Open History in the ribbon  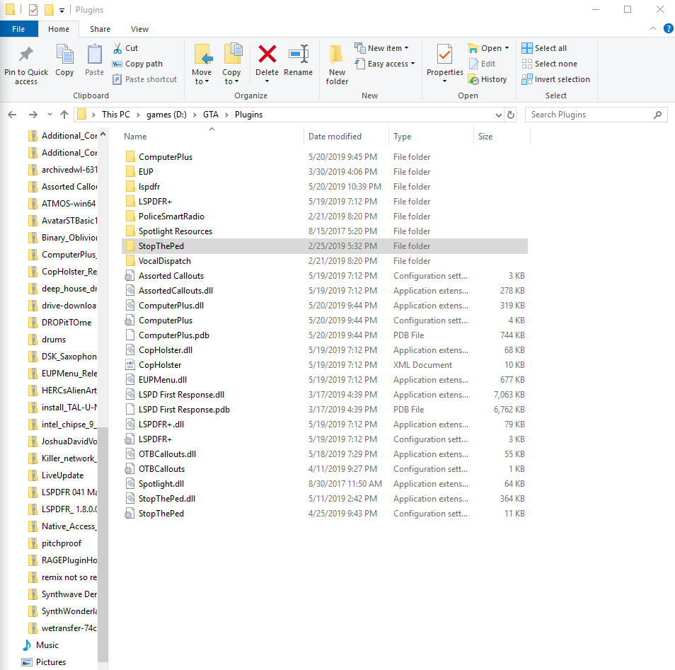pos(487,79)
